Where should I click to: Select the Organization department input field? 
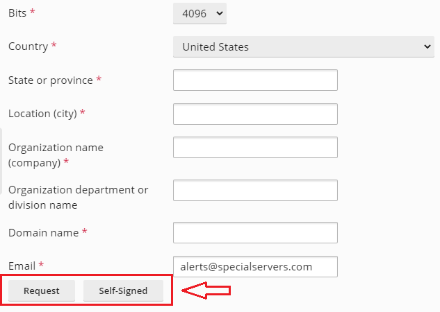255,190
